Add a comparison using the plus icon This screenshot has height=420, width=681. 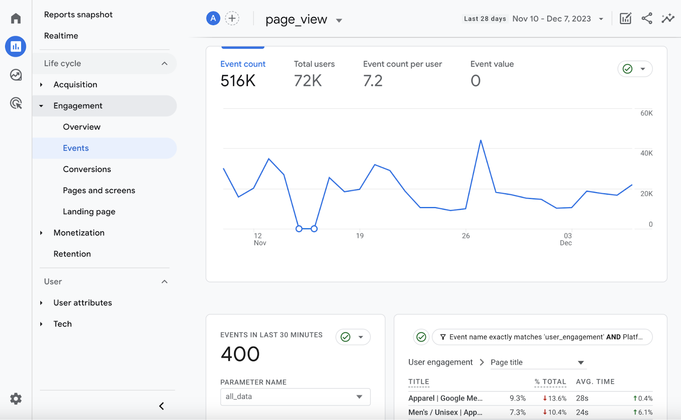[232, 18]
